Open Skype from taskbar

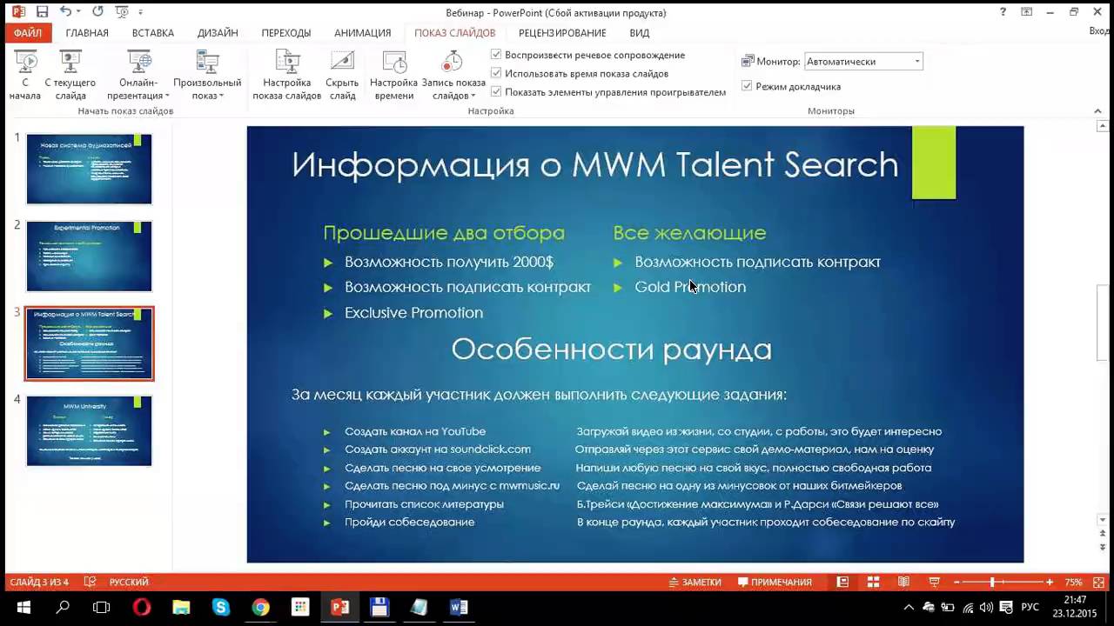[x=221, y=608]
